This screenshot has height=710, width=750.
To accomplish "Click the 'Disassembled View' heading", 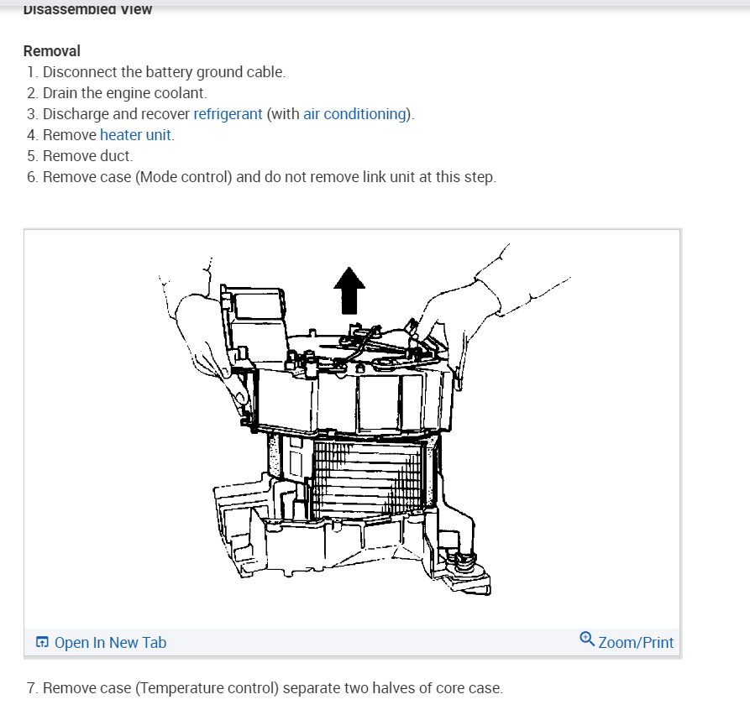I will tap(87, 9).
